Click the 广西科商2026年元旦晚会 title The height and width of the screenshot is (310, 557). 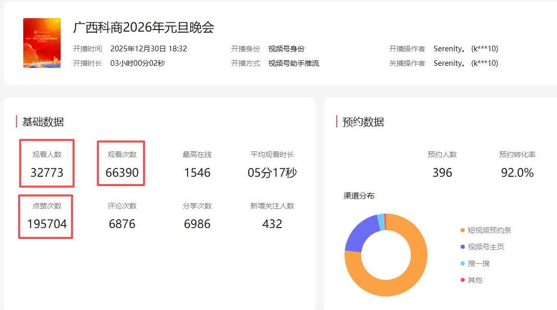click(x=144, y=27)
